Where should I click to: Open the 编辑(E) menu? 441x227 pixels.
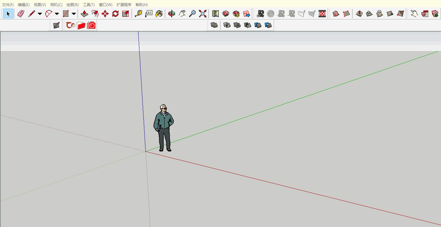[24, 5]
